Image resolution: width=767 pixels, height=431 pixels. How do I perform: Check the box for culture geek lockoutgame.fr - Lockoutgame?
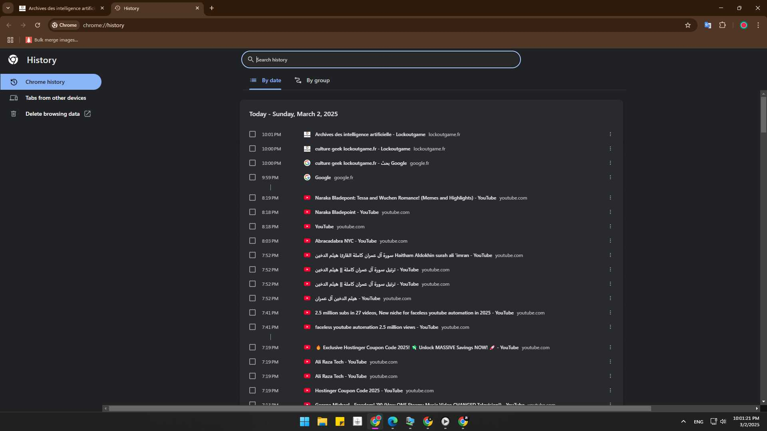[252, 149]
